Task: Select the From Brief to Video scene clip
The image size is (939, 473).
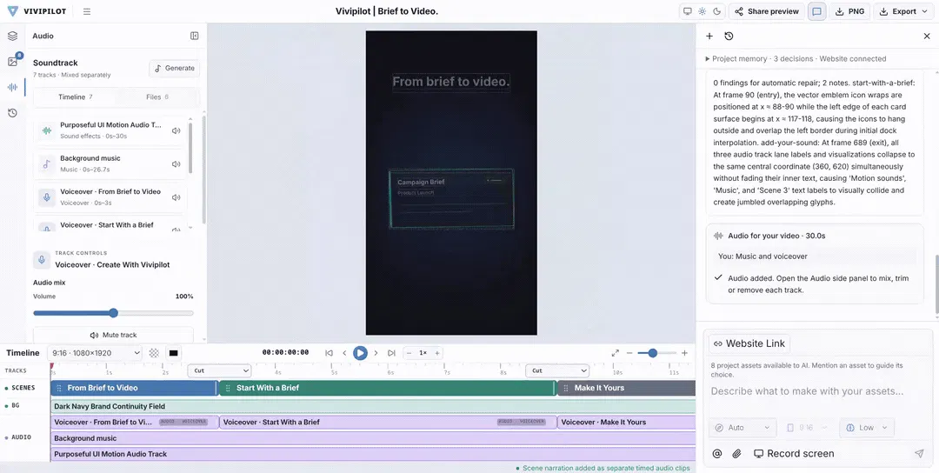Action: pos(134,388)
